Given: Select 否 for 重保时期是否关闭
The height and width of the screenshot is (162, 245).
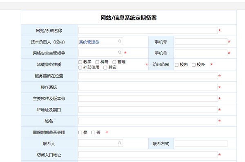Looking at the screenshot, I should tap(93, 132).
